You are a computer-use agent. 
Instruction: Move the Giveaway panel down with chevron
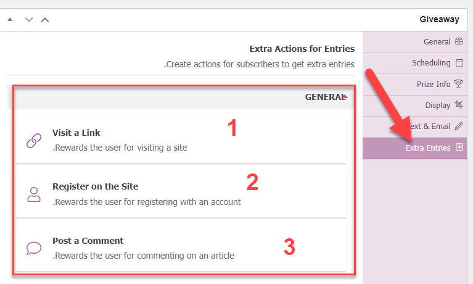point(28,19)
